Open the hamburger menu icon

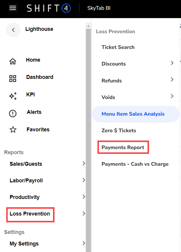pyautogui.click(x=13, y=8)
